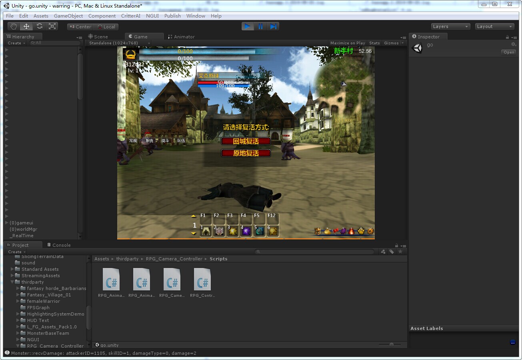Select the Scale tool
Image resolution: width=522 pixels, height=360 pixels.
point(52,26)
